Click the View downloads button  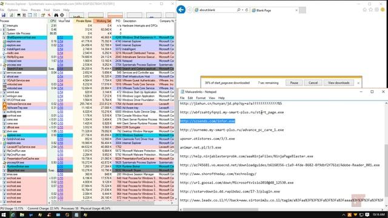[338, 83]
